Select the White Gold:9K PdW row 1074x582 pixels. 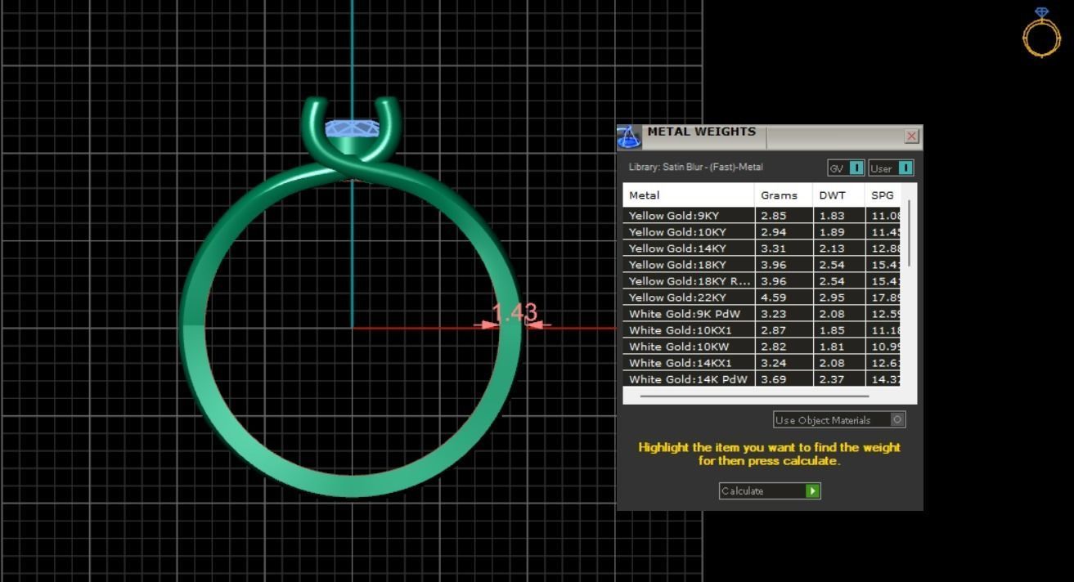762,314
